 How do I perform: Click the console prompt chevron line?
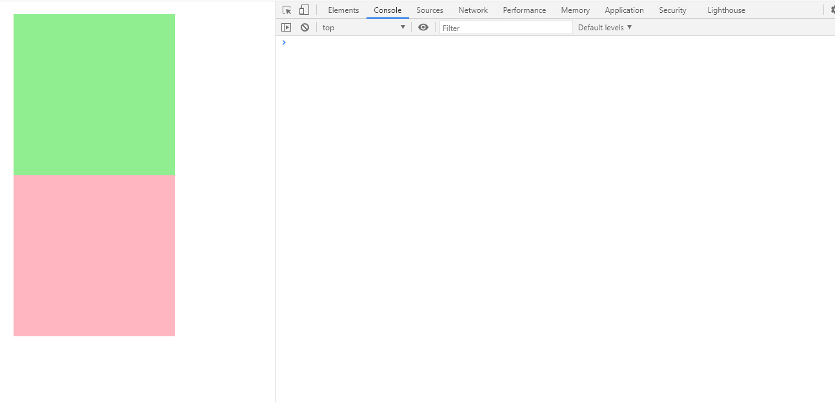pos(555,43)
